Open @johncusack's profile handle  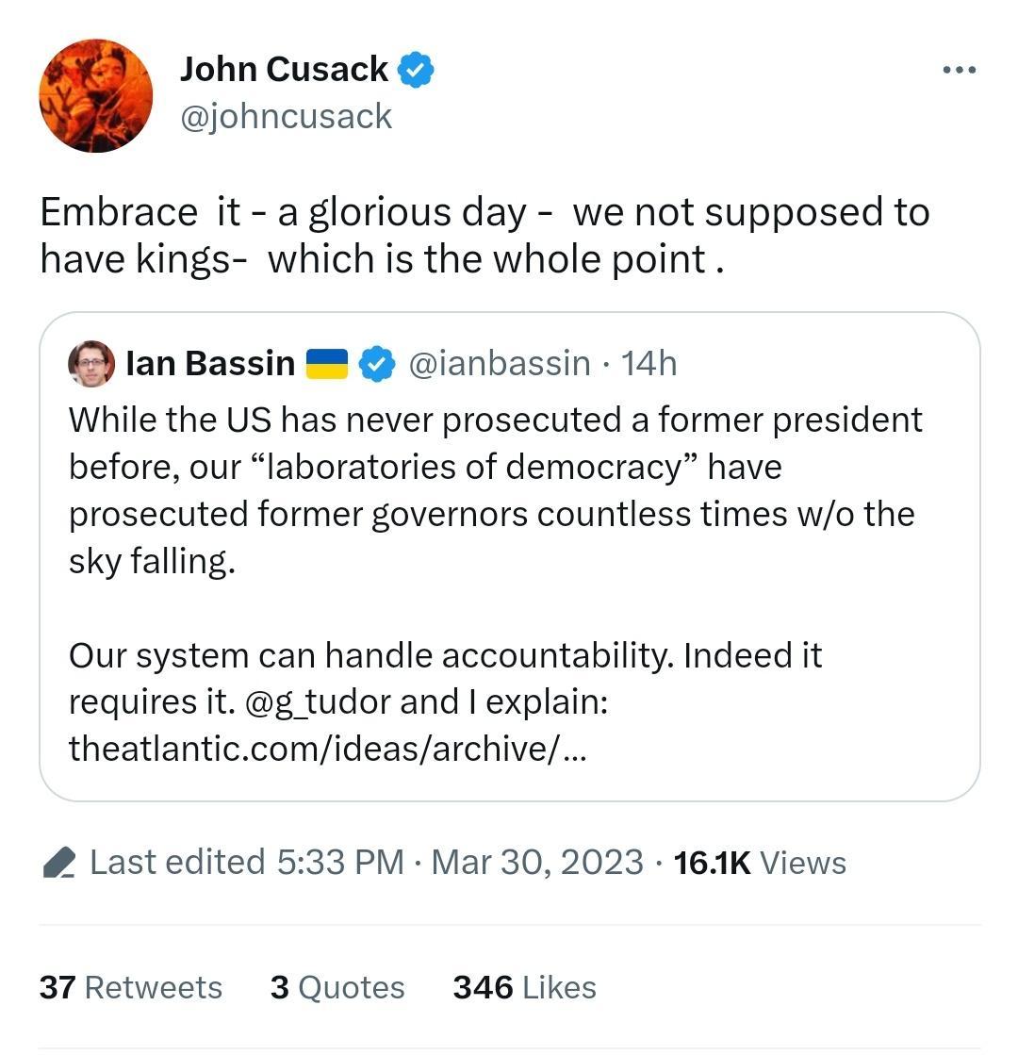pyautogui.click(x=285, y=115)
